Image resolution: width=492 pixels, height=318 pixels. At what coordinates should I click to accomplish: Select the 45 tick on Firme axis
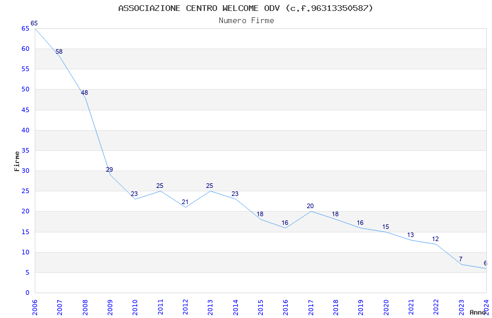25,110
